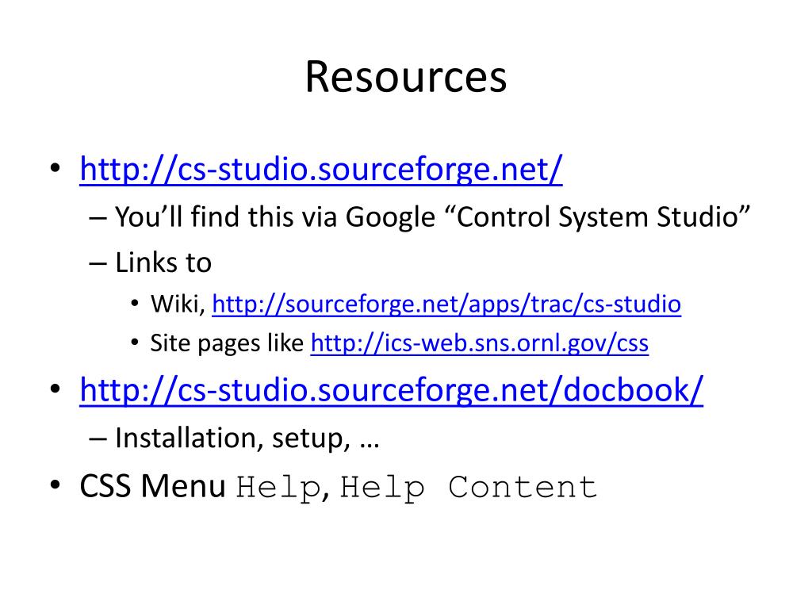
Task: Click the "Site pages like" text
Action: (227, 343)
